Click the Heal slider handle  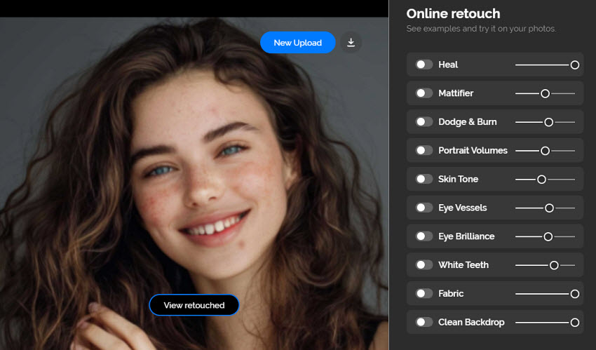tap(575, 65)
